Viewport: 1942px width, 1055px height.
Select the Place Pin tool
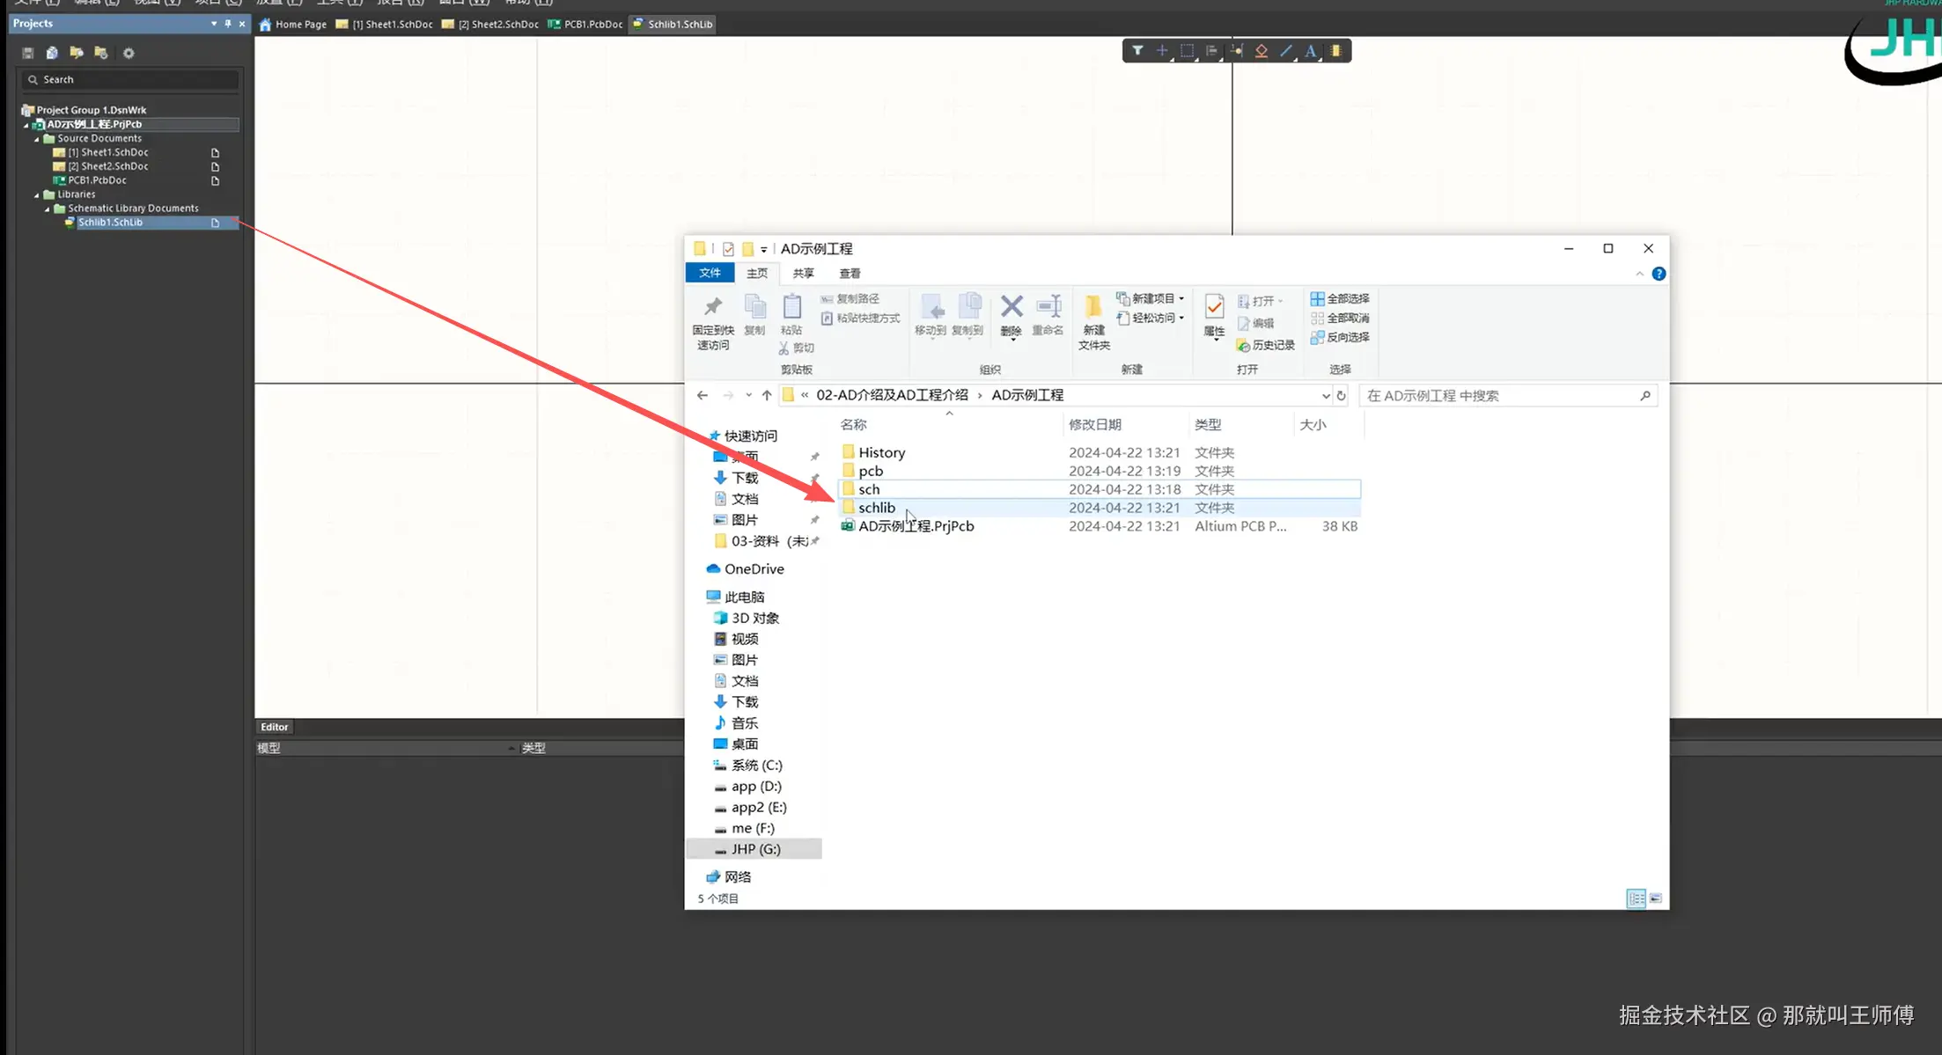tap(1237, 51)
